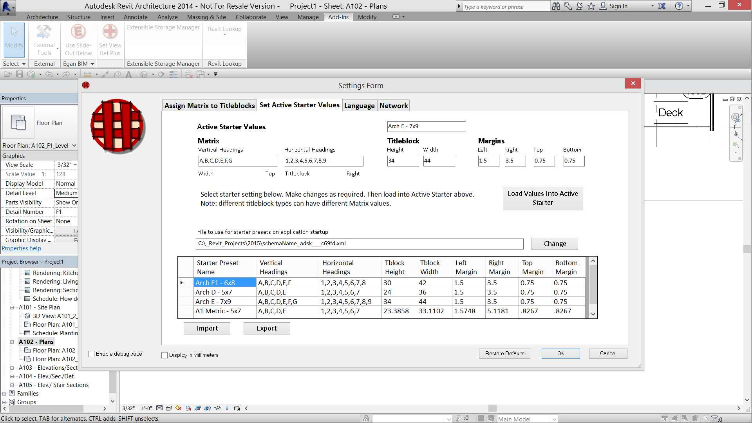The height and width of the screenshot is (423, 752).
Task: Open the Floor Plan A102_F1_Level dropdown
Action: click(x=74, y=146)
